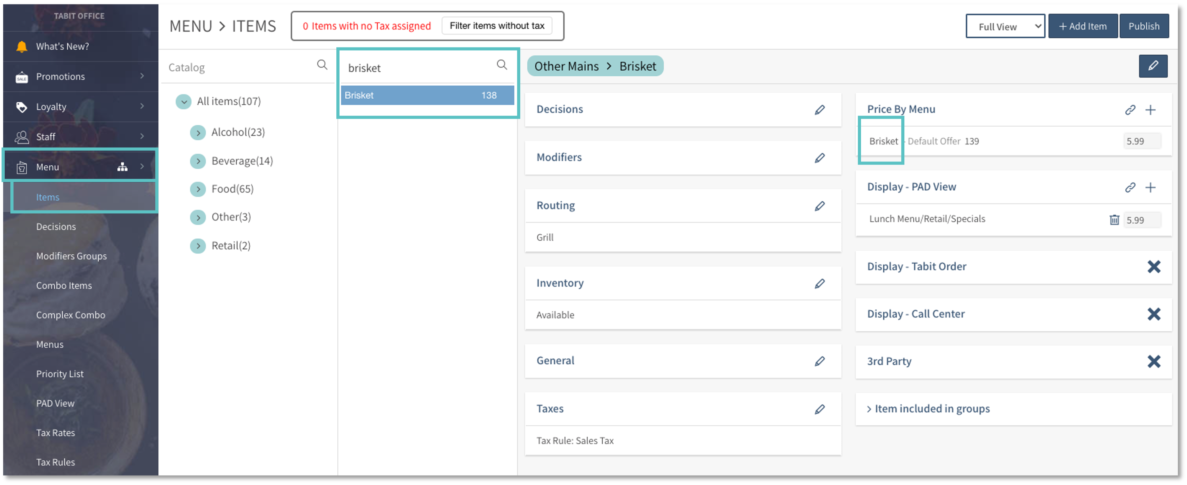The image size is (1187, 485).
Task: Click the pencil icon next to Decisions
Action: pos(819,110)
